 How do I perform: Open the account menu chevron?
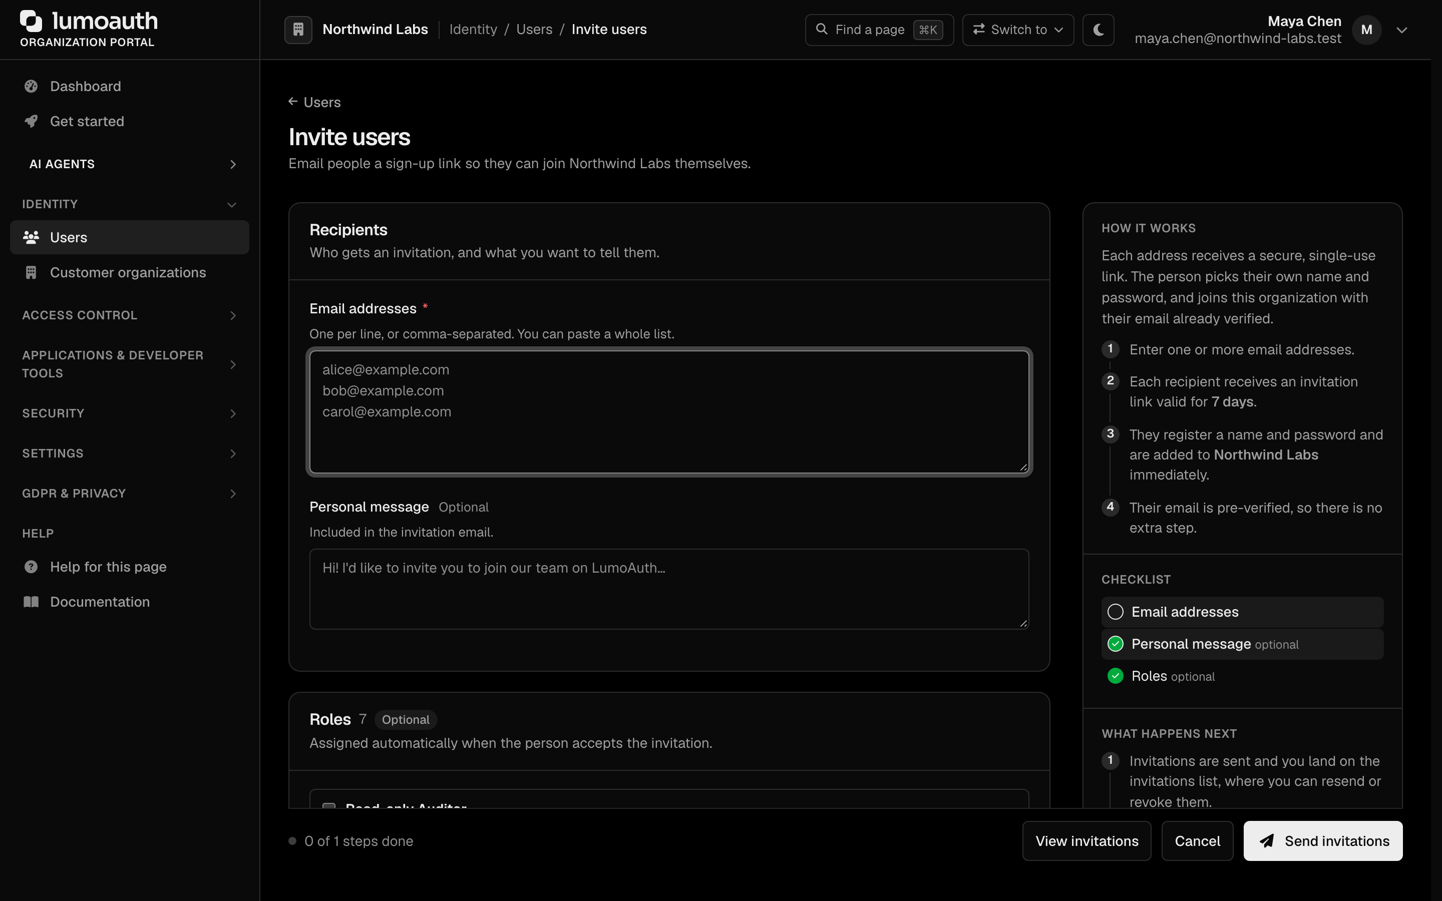tap(1401, 30)
